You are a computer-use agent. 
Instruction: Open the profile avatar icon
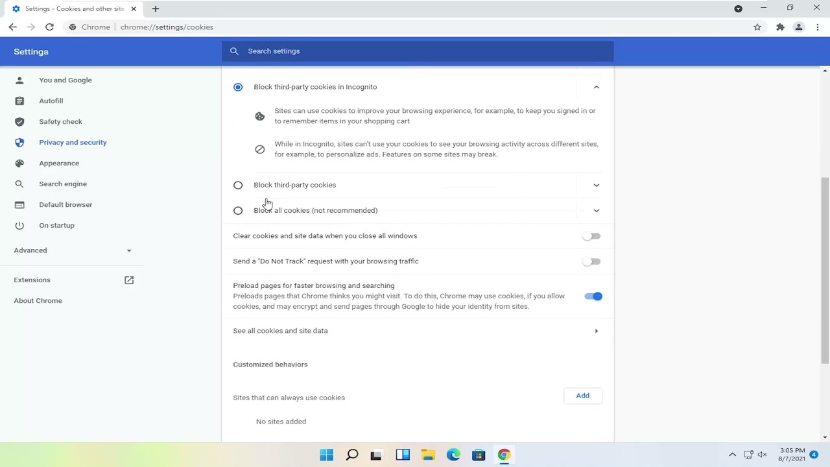click(799, 27)
